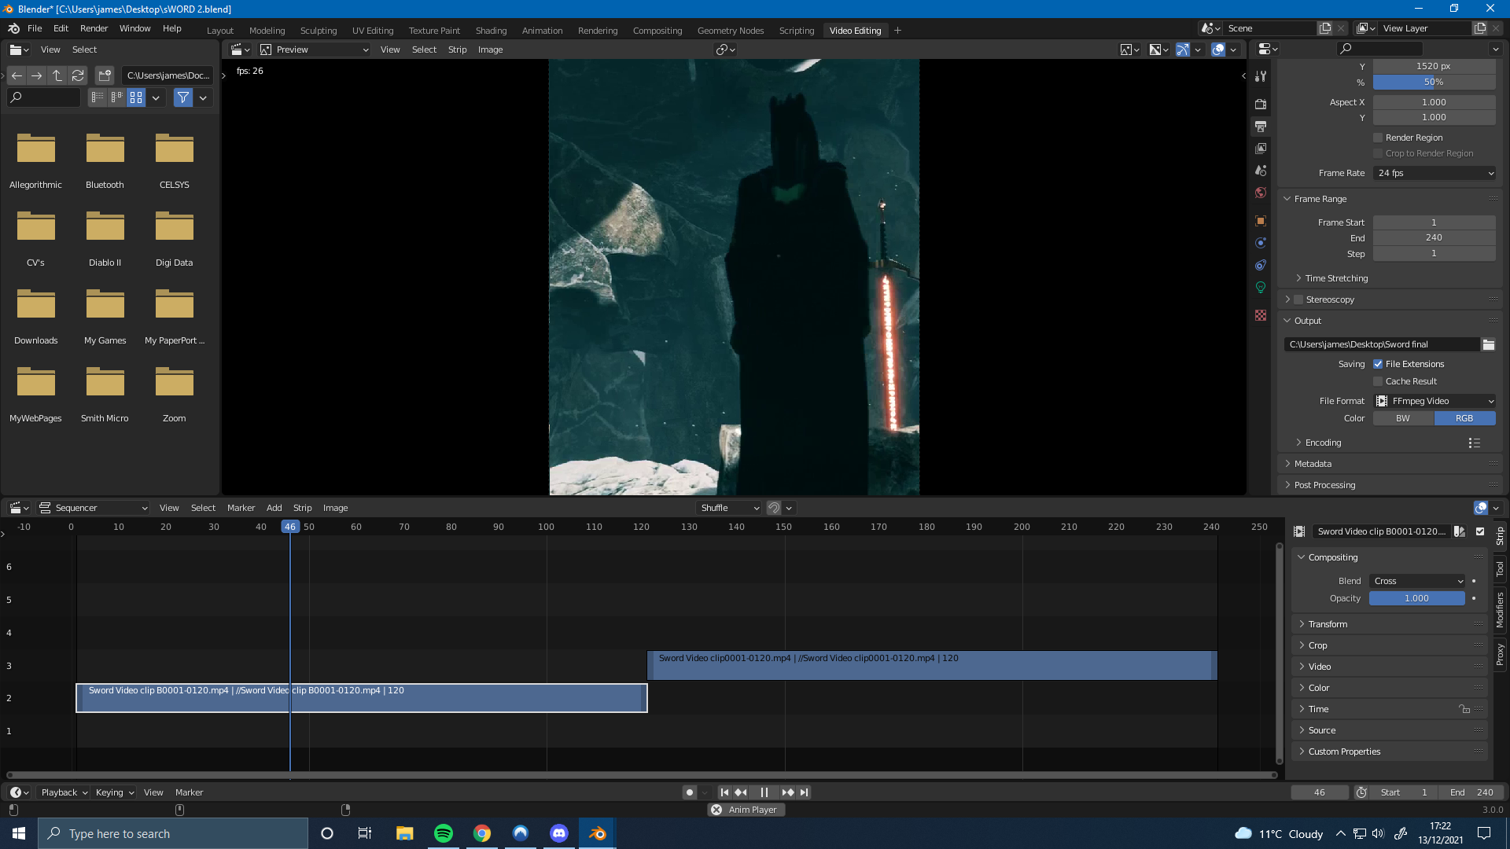Open the Physics properties tab icon
Screen dimensions: 1510x849
1261,243
